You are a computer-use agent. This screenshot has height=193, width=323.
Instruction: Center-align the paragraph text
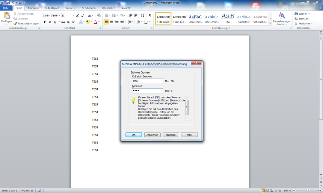click(x=112, y=22)
